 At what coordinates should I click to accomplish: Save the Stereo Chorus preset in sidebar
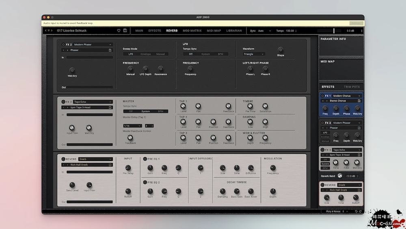pos(359,101)
